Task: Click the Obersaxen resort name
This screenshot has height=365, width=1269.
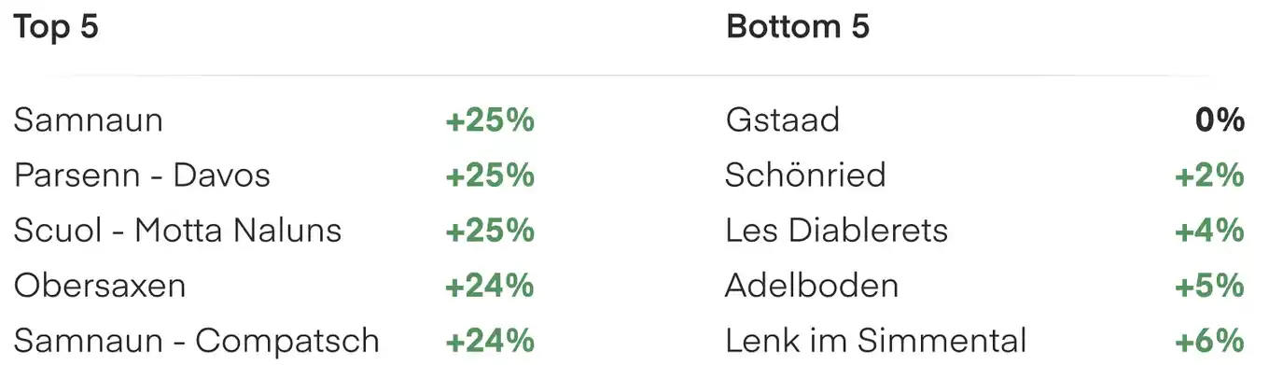Action: [100, 285]
